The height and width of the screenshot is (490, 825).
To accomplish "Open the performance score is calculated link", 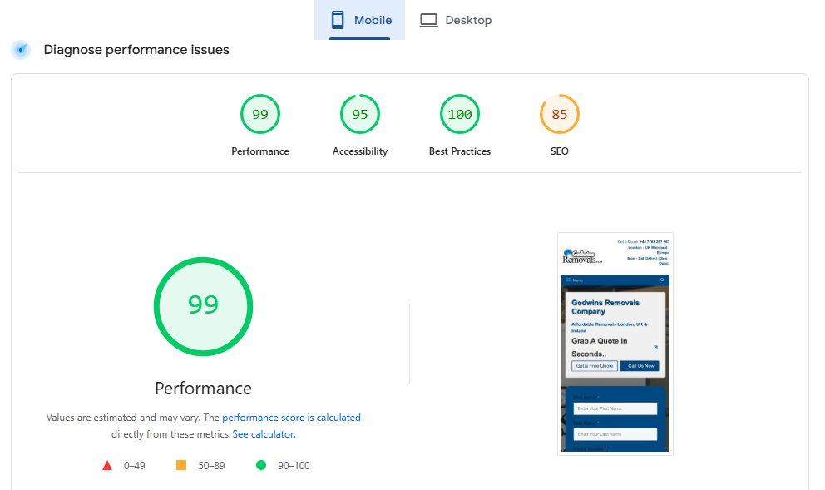I will 293,417.
